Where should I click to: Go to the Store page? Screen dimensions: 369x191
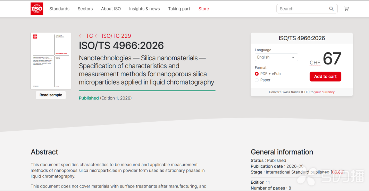(203, 9)
